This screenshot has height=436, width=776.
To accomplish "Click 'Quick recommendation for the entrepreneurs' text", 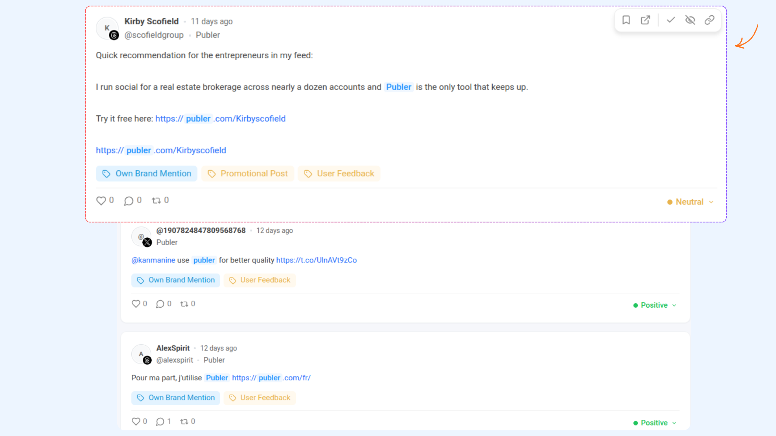I will (204, 55).
